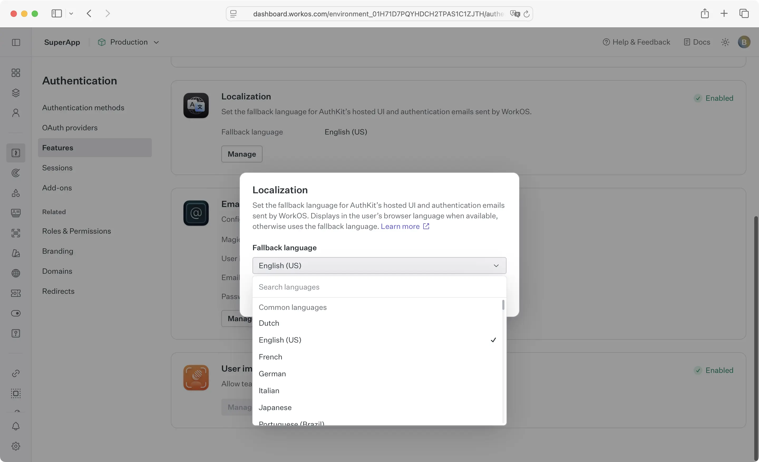Image resolution: width=759 pixels, height=462 pixels.
Task: Click Safari's Share icon
Action: 704,13
